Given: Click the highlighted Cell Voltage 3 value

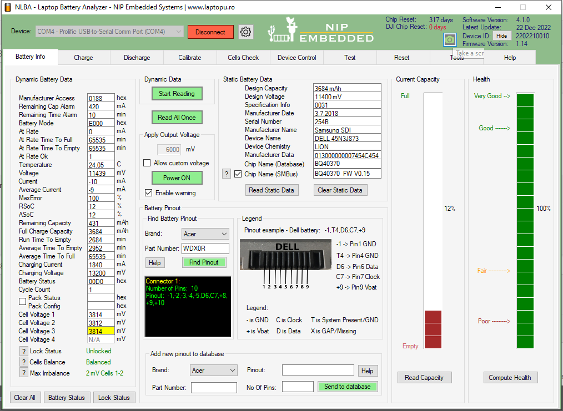Looking at the screenshot, I should 101,331.
